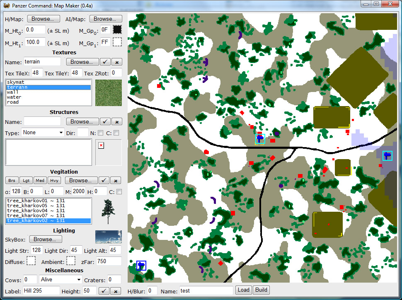Select skymat in the textures list

[x=48, y=82]
